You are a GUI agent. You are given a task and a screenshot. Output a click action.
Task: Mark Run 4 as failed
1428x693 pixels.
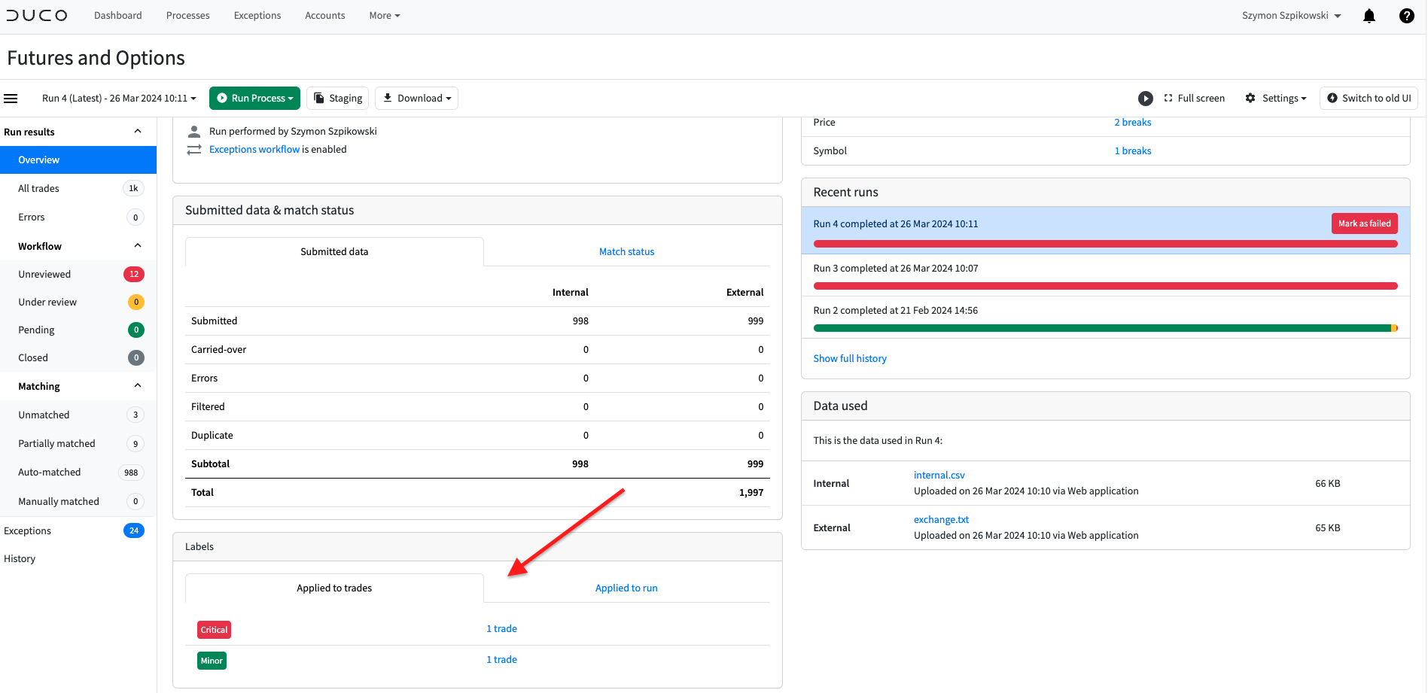point(1364,223)
